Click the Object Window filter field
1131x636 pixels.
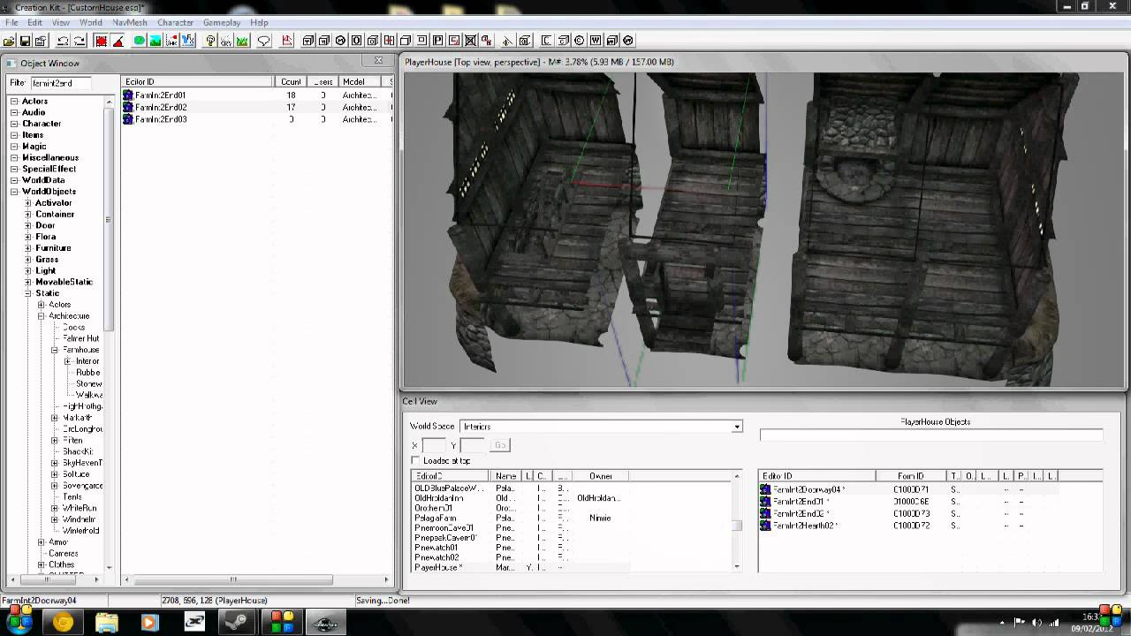(62, 83)
